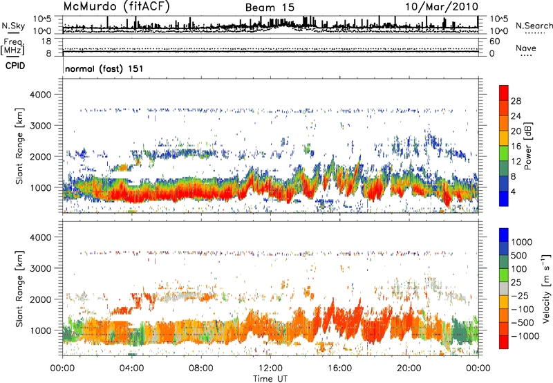Click the 1000 tick in the velocity panel

[x=40, y=330]
